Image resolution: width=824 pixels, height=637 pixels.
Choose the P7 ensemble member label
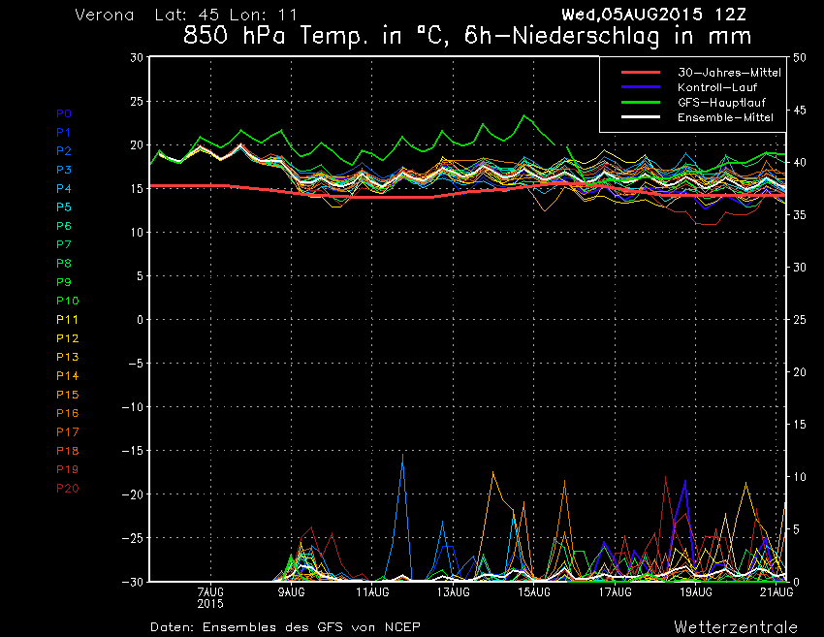click(64, 244)
